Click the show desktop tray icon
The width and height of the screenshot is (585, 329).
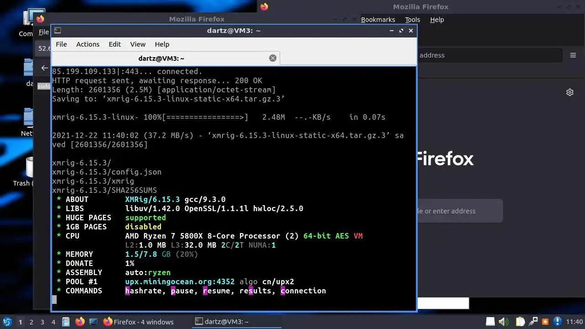click(490, 322)
